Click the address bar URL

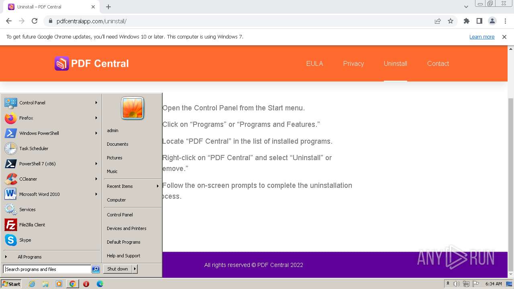(x=92, y=21)
